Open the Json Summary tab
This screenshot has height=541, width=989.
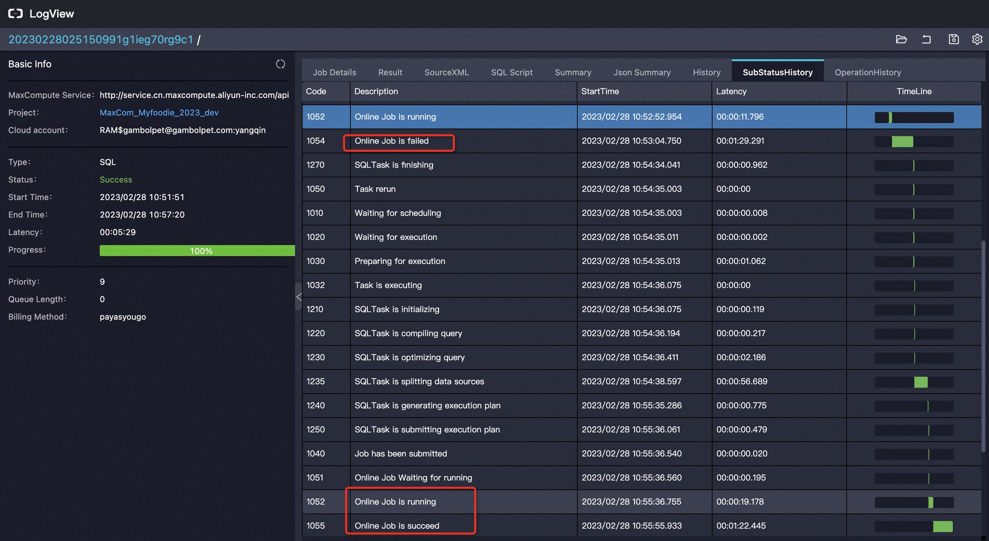(642, 72)
